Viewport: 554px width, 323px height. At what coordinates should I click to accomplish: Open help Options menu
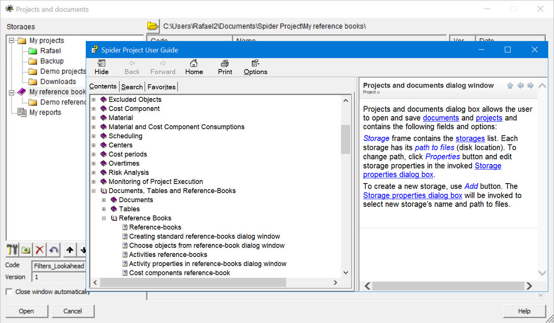click(x=255, y=67)
